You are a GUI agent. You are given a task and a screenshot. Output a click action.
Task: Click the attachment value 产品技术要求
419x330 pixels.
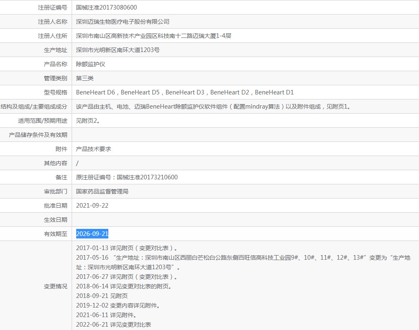click(94, 149)
